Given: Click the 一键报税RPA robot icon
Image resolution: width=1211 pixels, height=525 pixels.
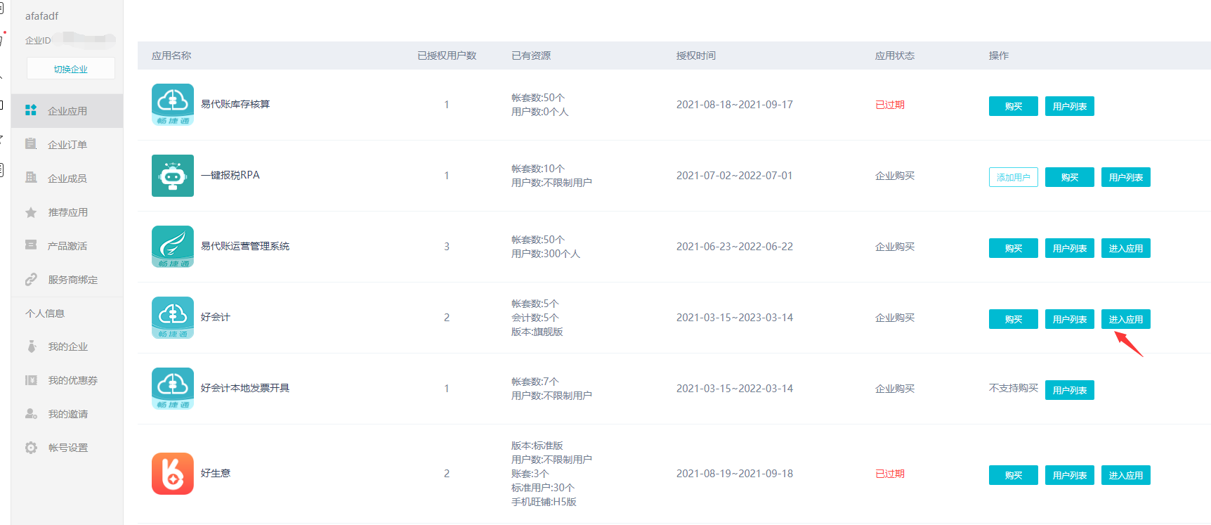Looking at the screenshot, I should (173, 176).
